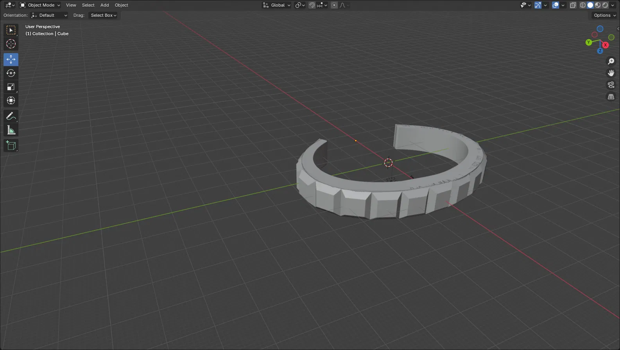Switch perspective/orthographic with grid icon

(x=611, y=96)
